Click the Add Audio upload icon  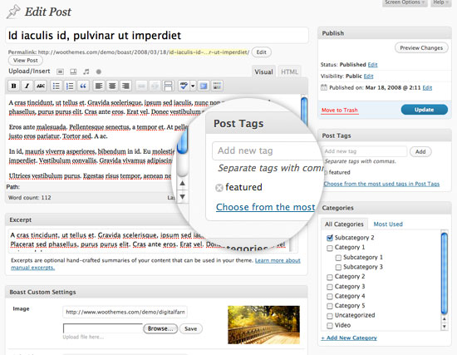click(x=86, y=71)
